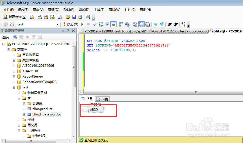The width and height of the screenshot is (243, 143).
Task: Open the first toolbar overflow options arrow
Action: pyautogui.click(x=93, y=19)
